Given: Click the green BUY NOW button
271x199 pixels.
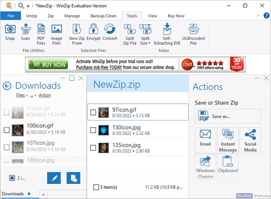Looking at the screenshot, I should (48, 65).
